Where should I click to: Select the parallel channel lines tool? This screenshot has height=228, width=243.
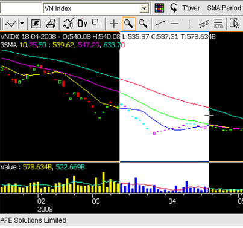(203, 24)
